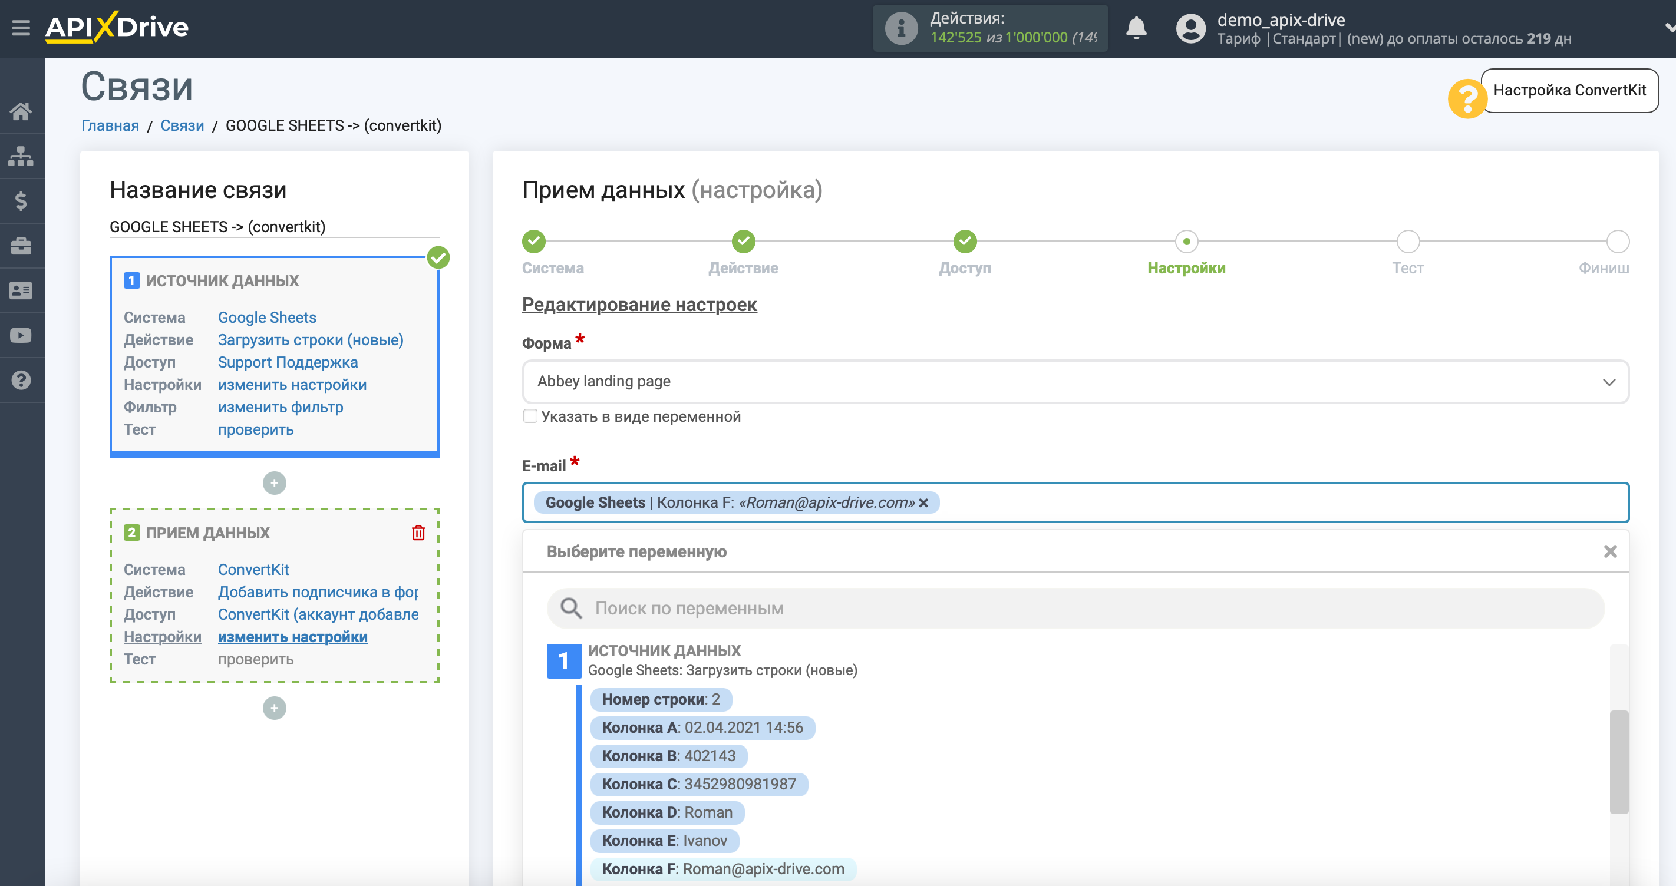The width and height of the screenshot is (1676, 886).
Task: Open the home sidebar icon
Action: pos(21,111)
